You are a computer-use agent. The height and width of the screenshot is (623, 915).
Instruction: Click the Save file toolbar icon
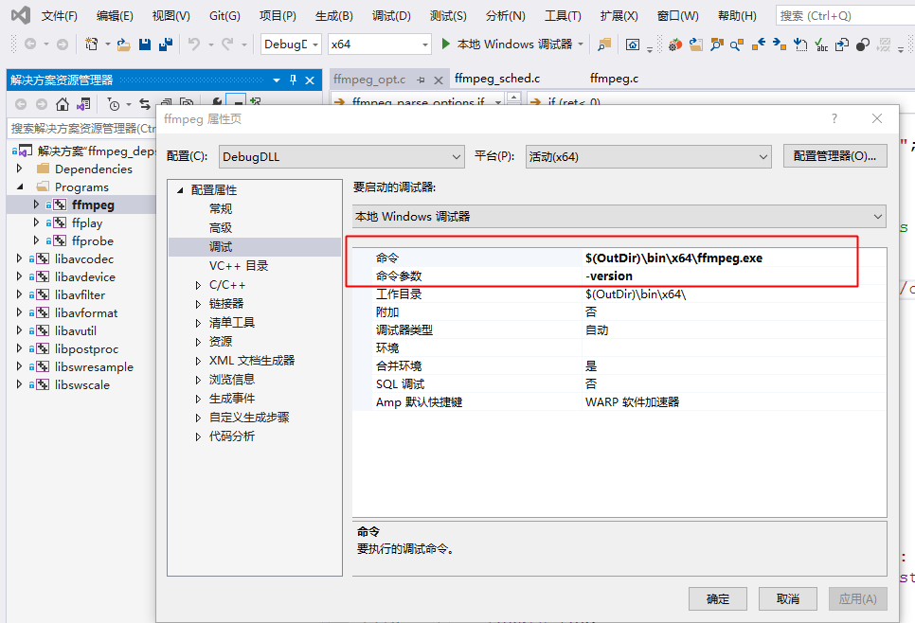[x=145, y=44]
